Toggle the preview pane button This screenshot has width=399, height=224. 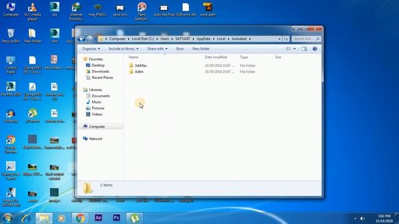tap(304, 49)
